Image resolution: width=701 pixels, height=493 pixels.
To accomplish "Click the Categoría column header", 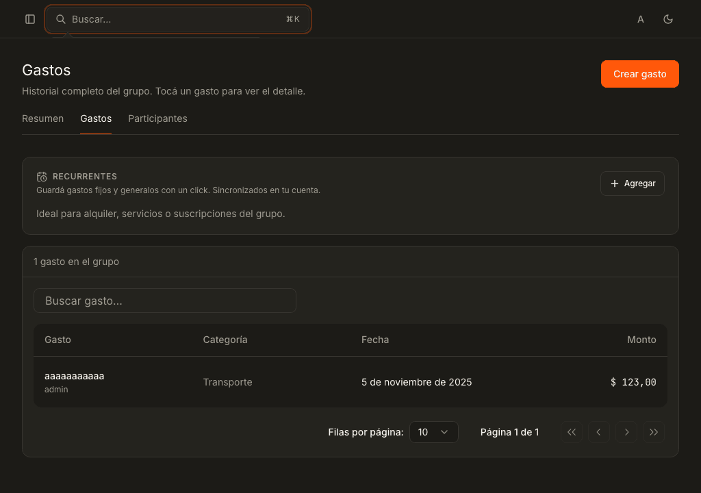I will click(x=225, y=340).
